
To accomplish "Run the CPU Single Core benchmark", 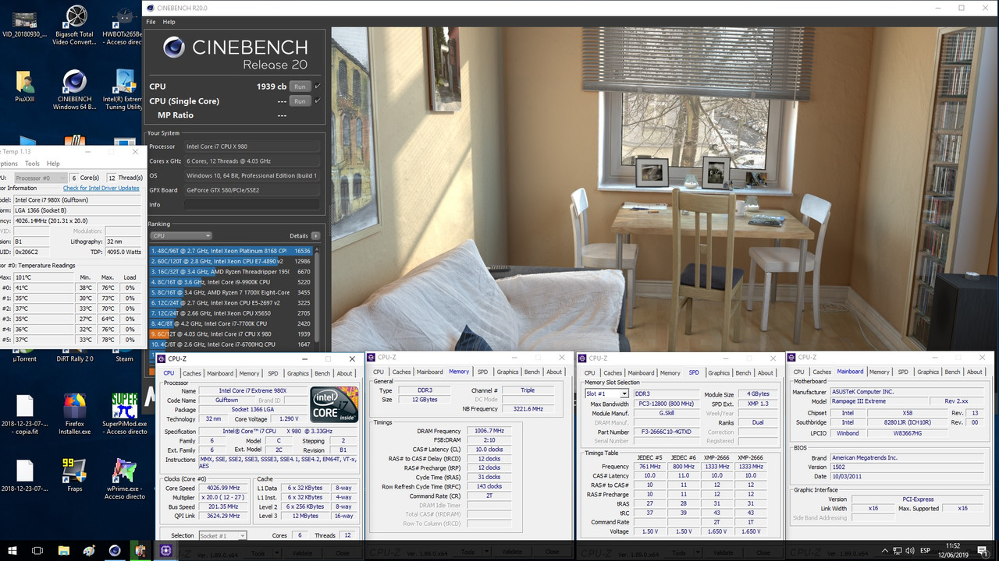I will click(300, 101).
